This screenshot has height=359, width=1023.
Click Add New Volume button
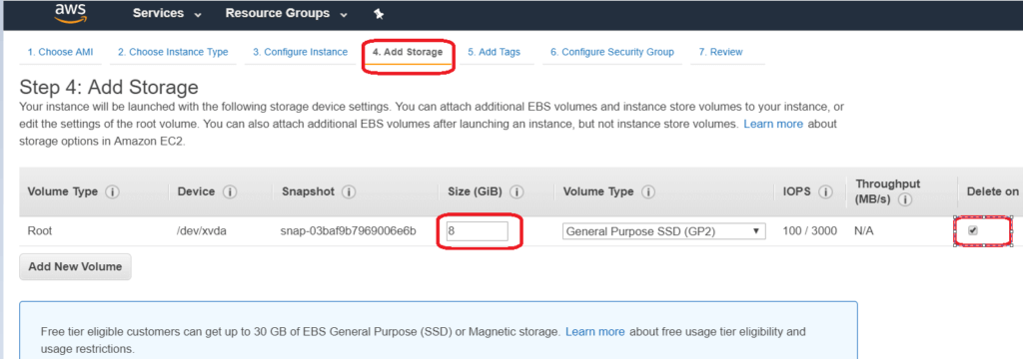pos(75,266)
